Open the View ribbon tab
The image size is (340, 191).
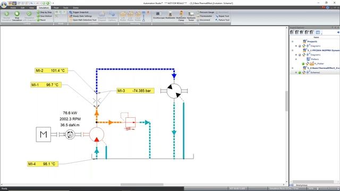[x=32, y=7]
